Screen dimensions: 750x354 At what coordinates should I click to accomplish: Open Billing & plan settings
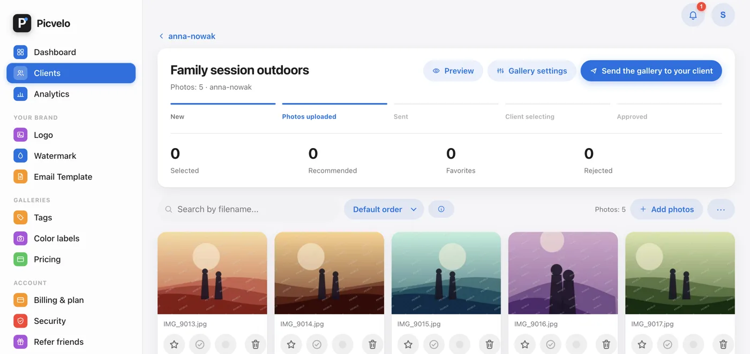(x=71, y=300)
